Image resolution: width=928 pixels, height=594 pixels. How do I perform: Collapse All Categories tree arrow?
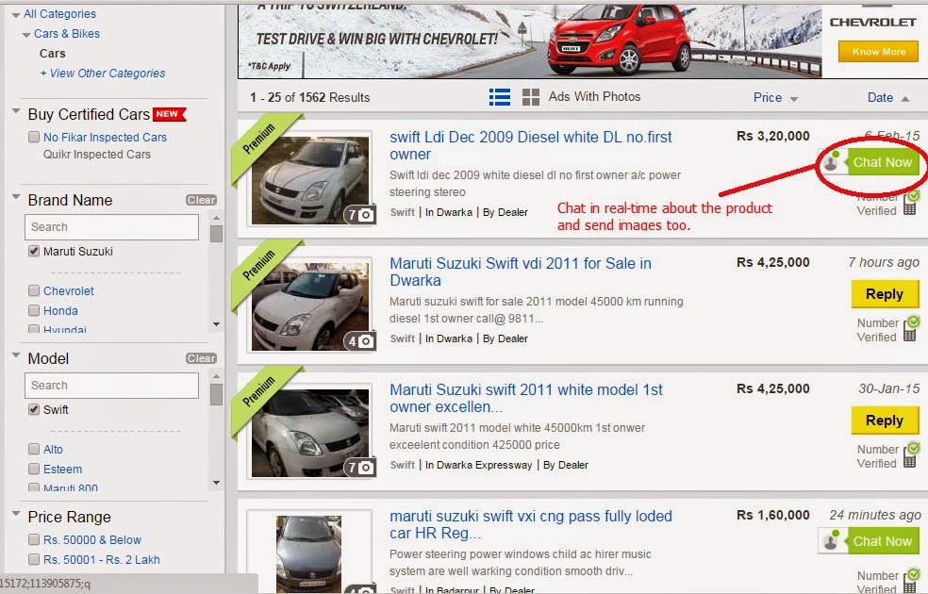point(16,15)
